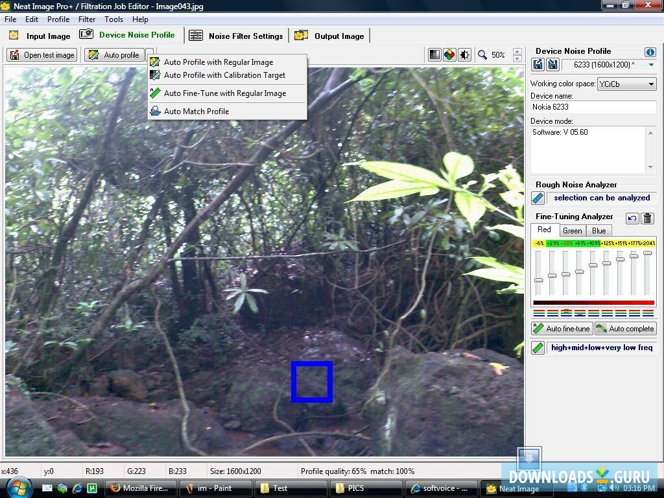Image resolution: width=664 pixels, height=498 pixels.
Task: Click the Profile quality: 65% status text
Action: tap(333, 471)
